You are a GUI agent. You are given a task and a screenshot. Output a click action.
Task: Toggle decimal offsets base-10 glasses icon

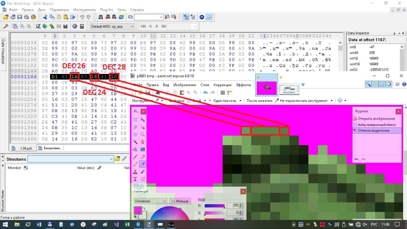[x=186, y=17]
